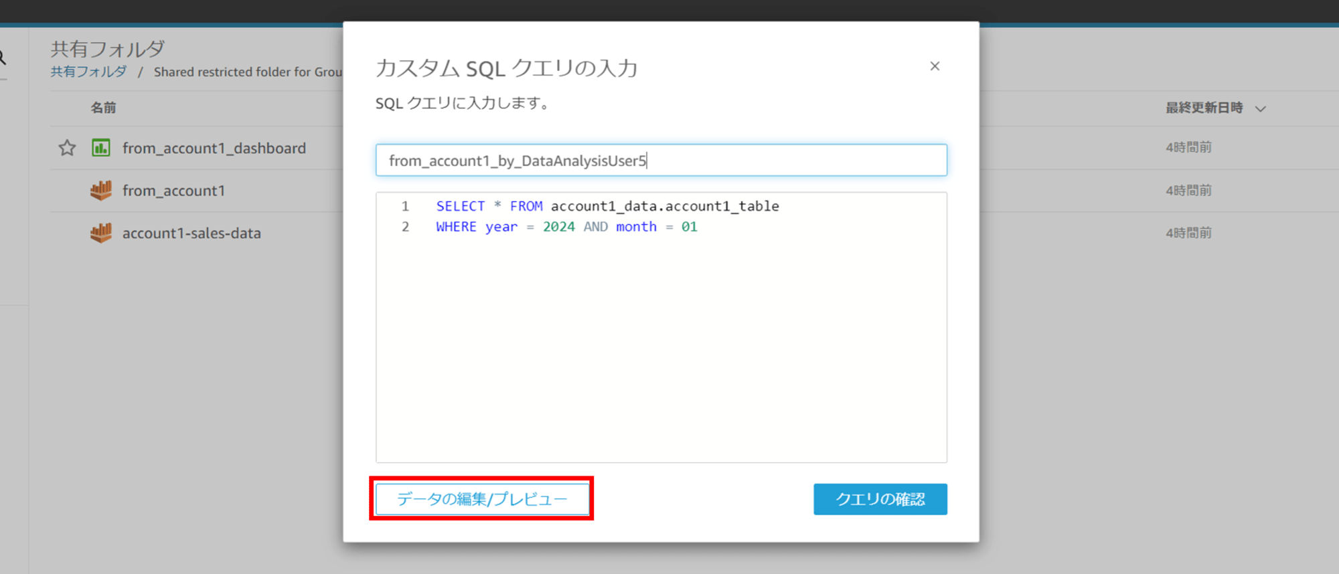Open the Shared restricted folder breadcrumb

pyautogui.click(x=248, y=72)
